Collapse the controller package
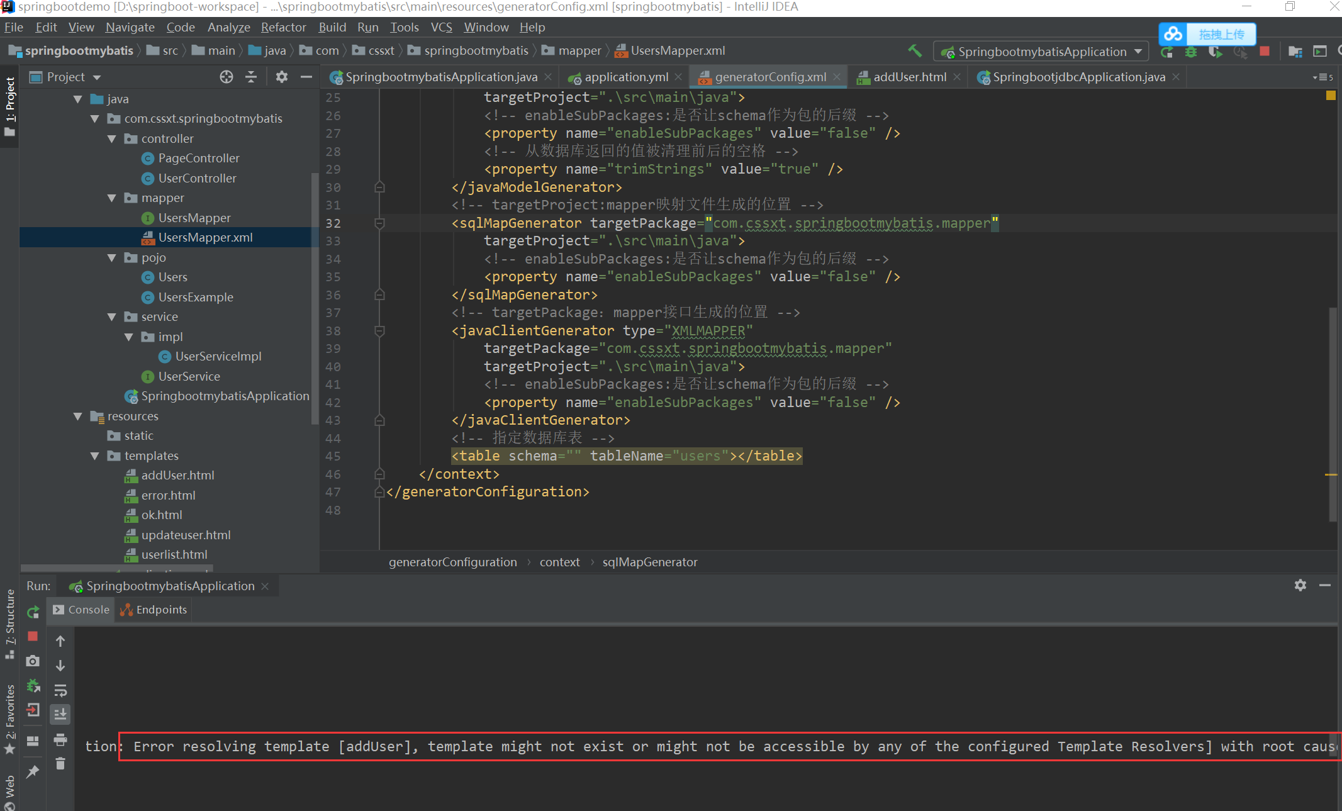This screenshot has height=811, width=1342. point(112,138)
